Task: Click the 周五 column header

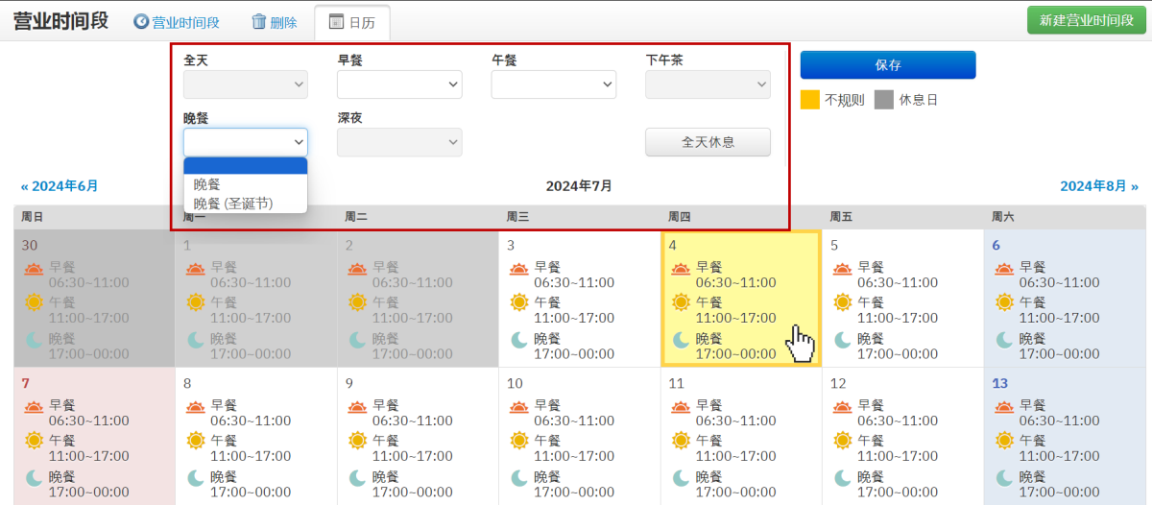Action: [x=902, y=217]
